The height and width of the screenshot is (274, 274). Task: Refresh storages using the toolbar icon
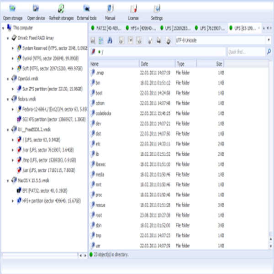61,8
